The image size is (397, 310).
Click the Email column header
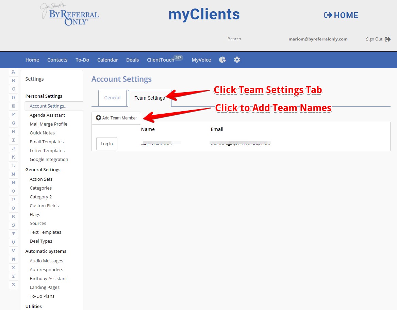pyautogui.click(x=217, y=129)
